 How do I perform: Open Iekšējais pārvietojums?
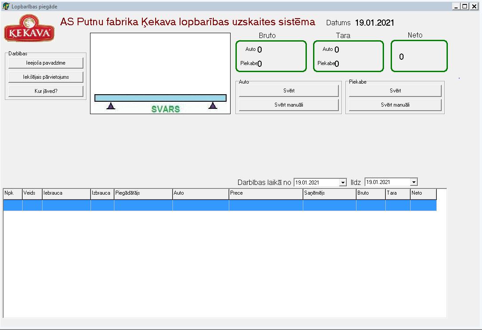[46, 77]
